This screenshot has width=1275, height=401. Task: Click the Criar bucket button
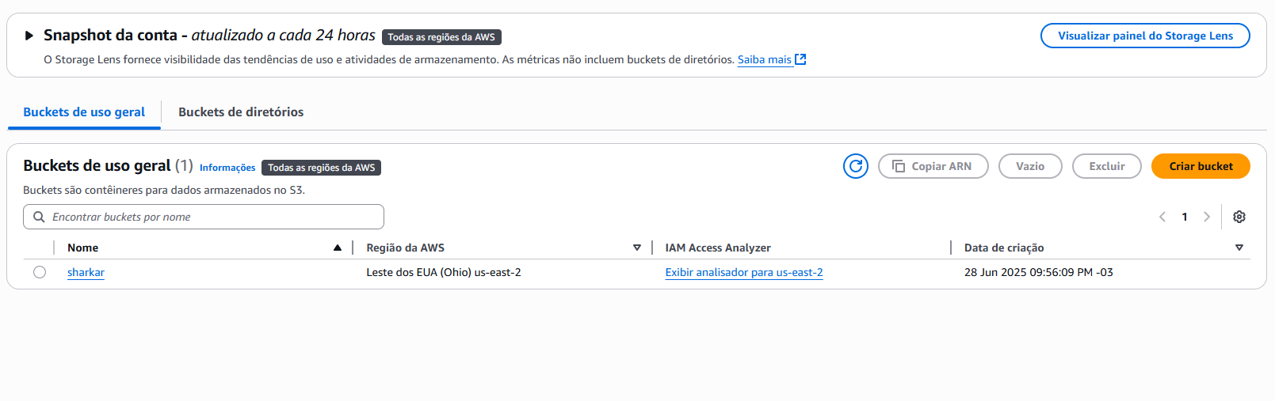(1201, 166)
